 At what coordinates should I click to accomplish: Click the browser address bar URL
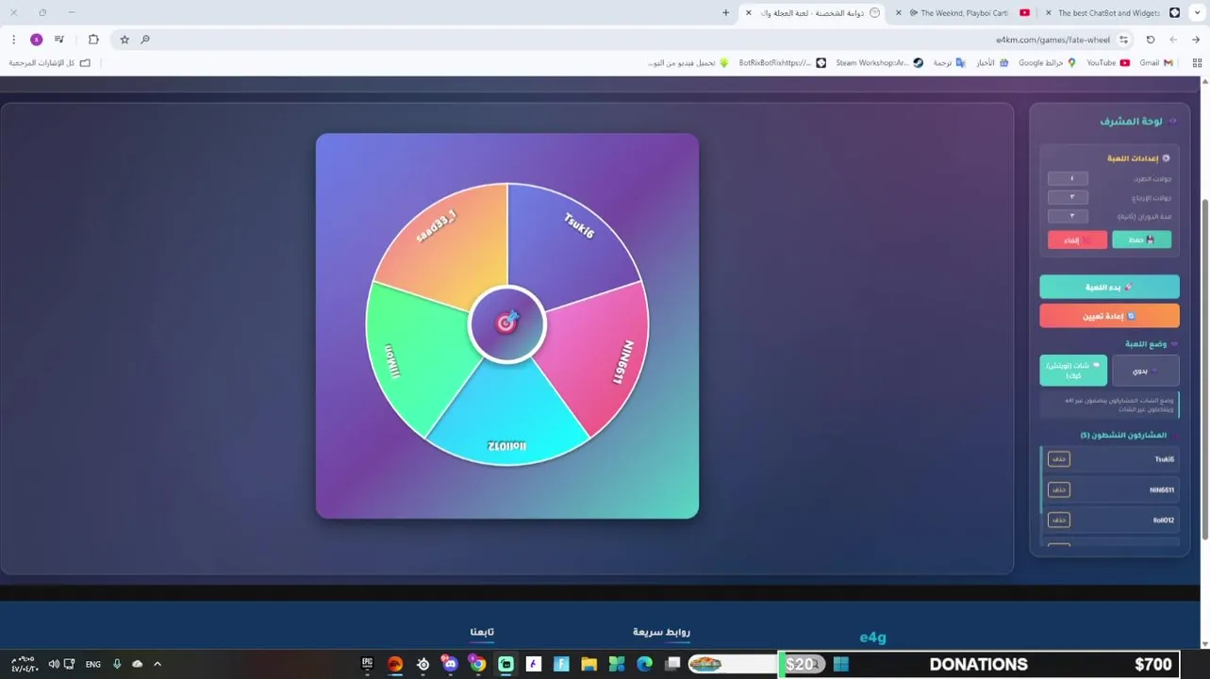(1053, 40)
